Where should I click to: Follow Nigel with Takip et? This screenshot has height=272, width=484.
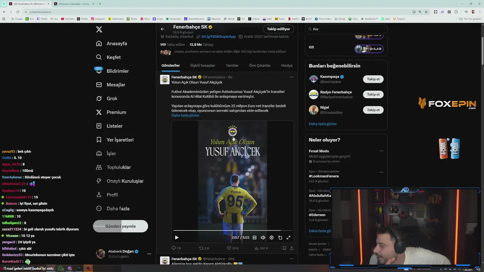tap(373, 110)
